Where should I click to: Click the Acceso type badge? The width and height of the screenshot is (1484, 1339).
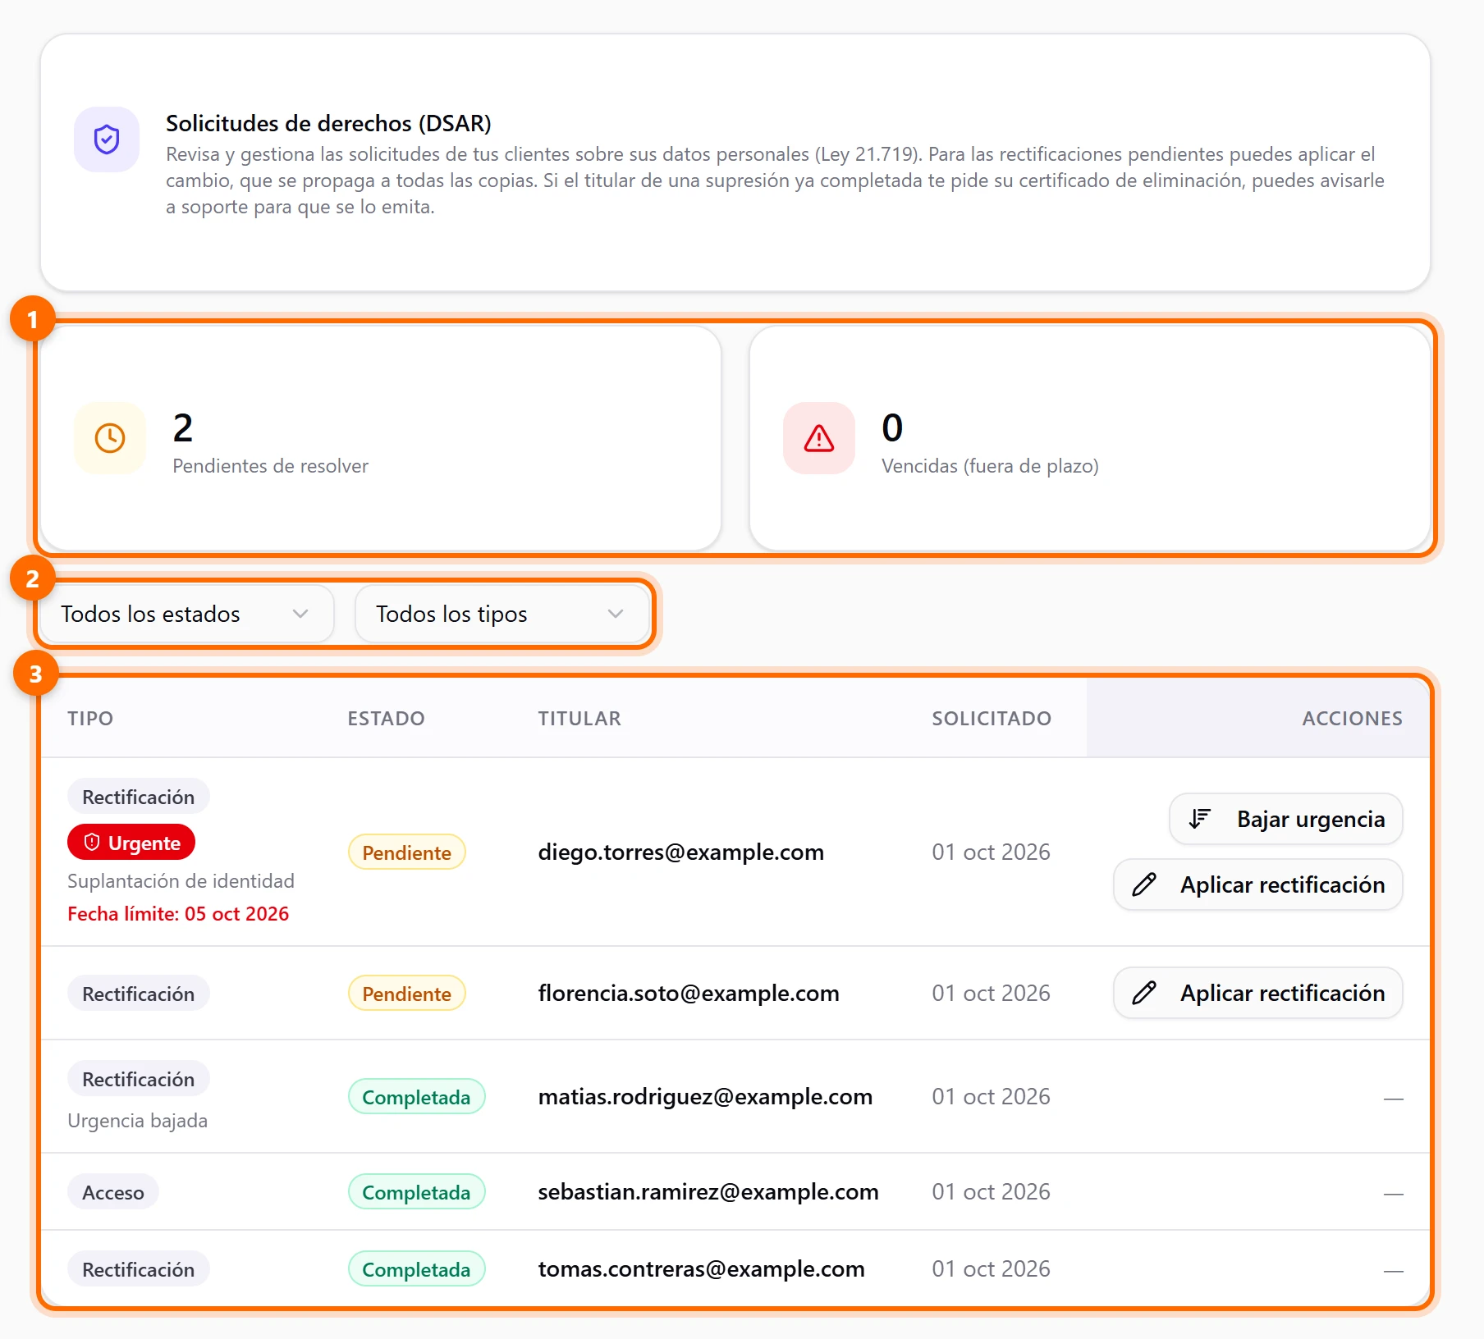113,1192
